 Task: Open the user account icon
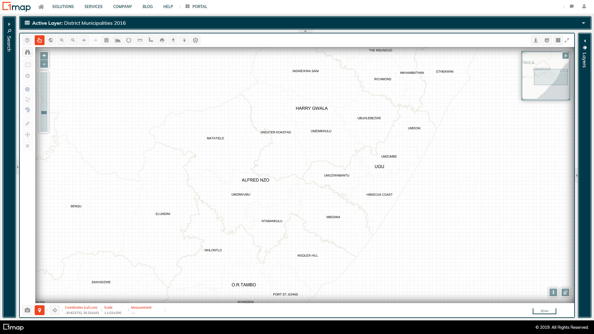tap(584, 6)
